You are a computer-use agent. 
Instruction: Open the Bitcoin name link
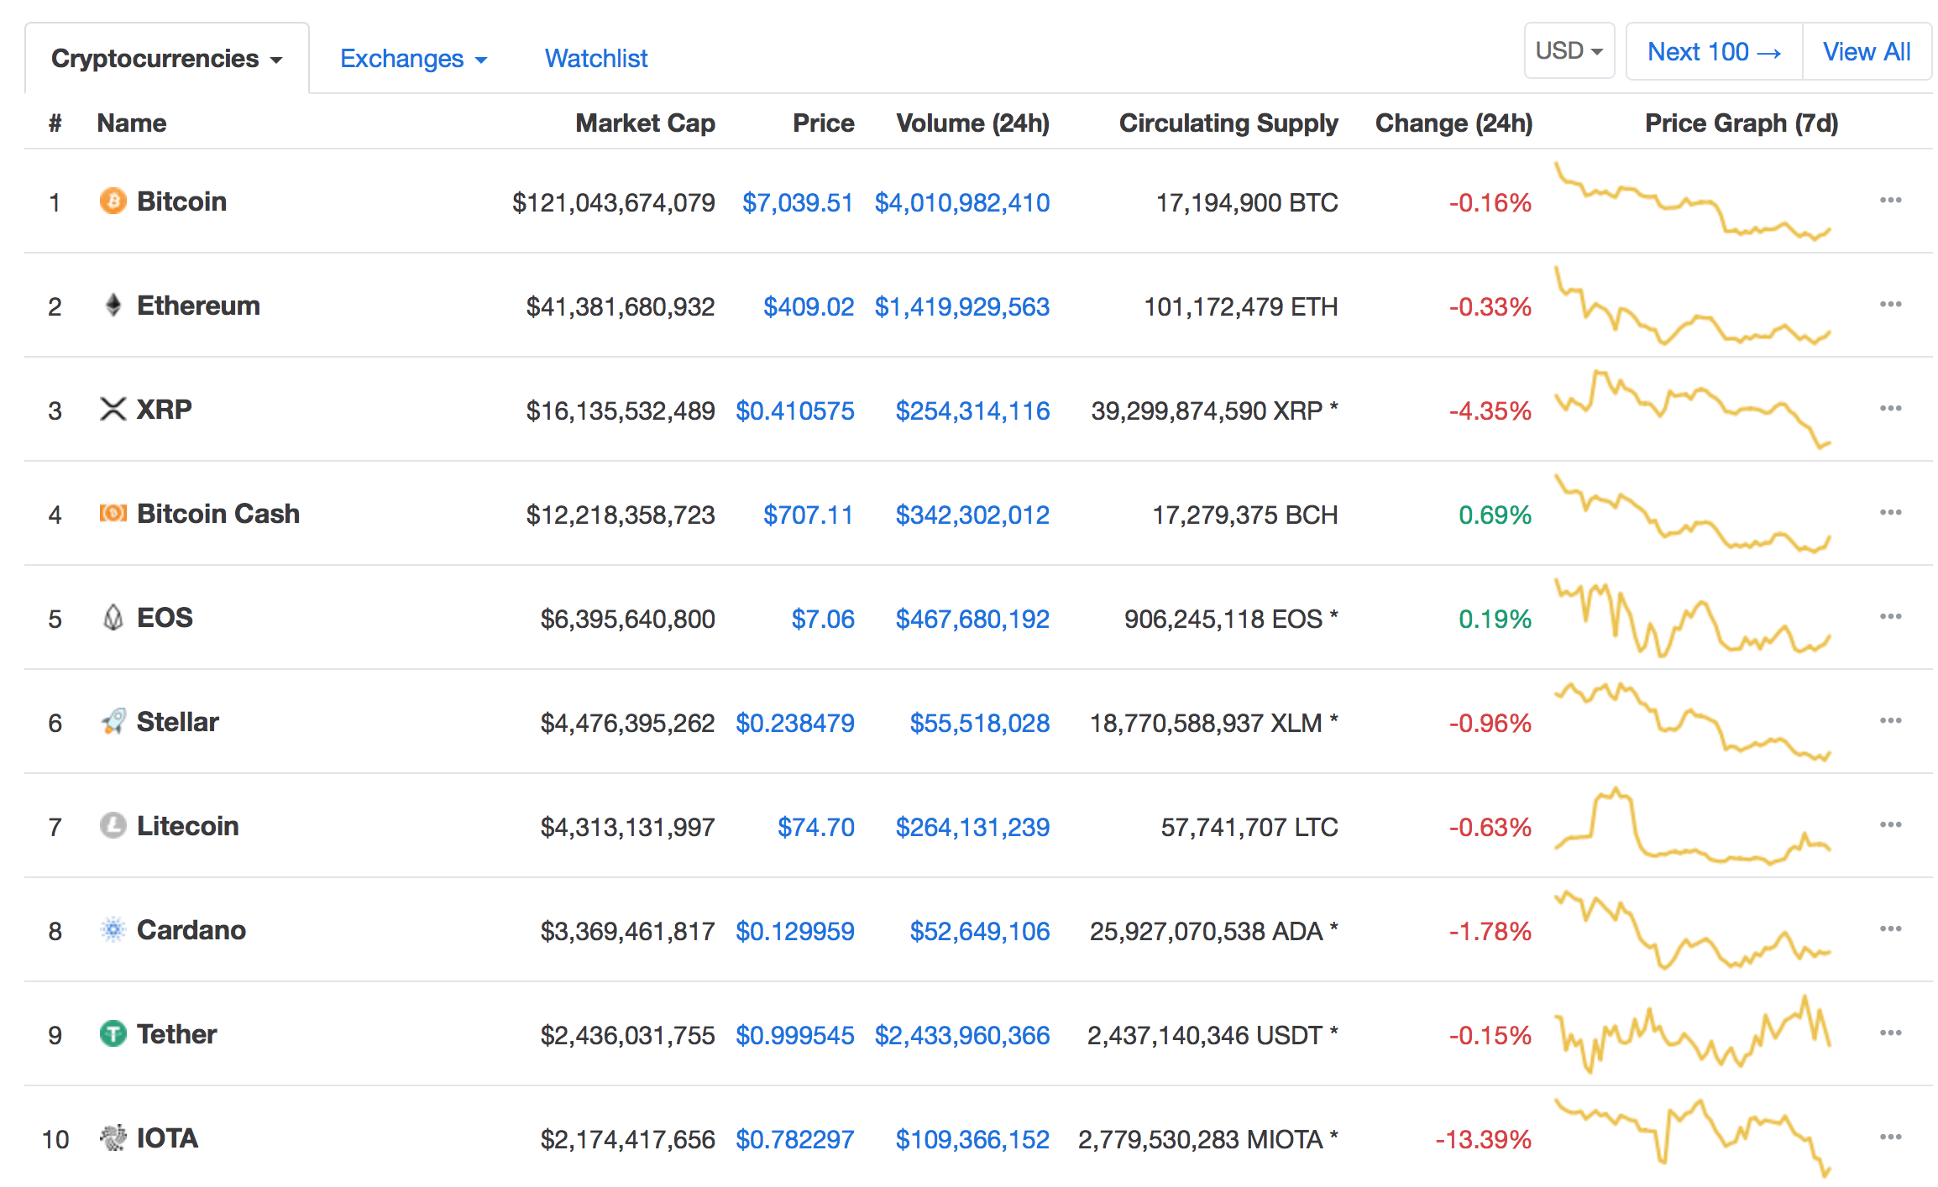(x=181, y=201)
